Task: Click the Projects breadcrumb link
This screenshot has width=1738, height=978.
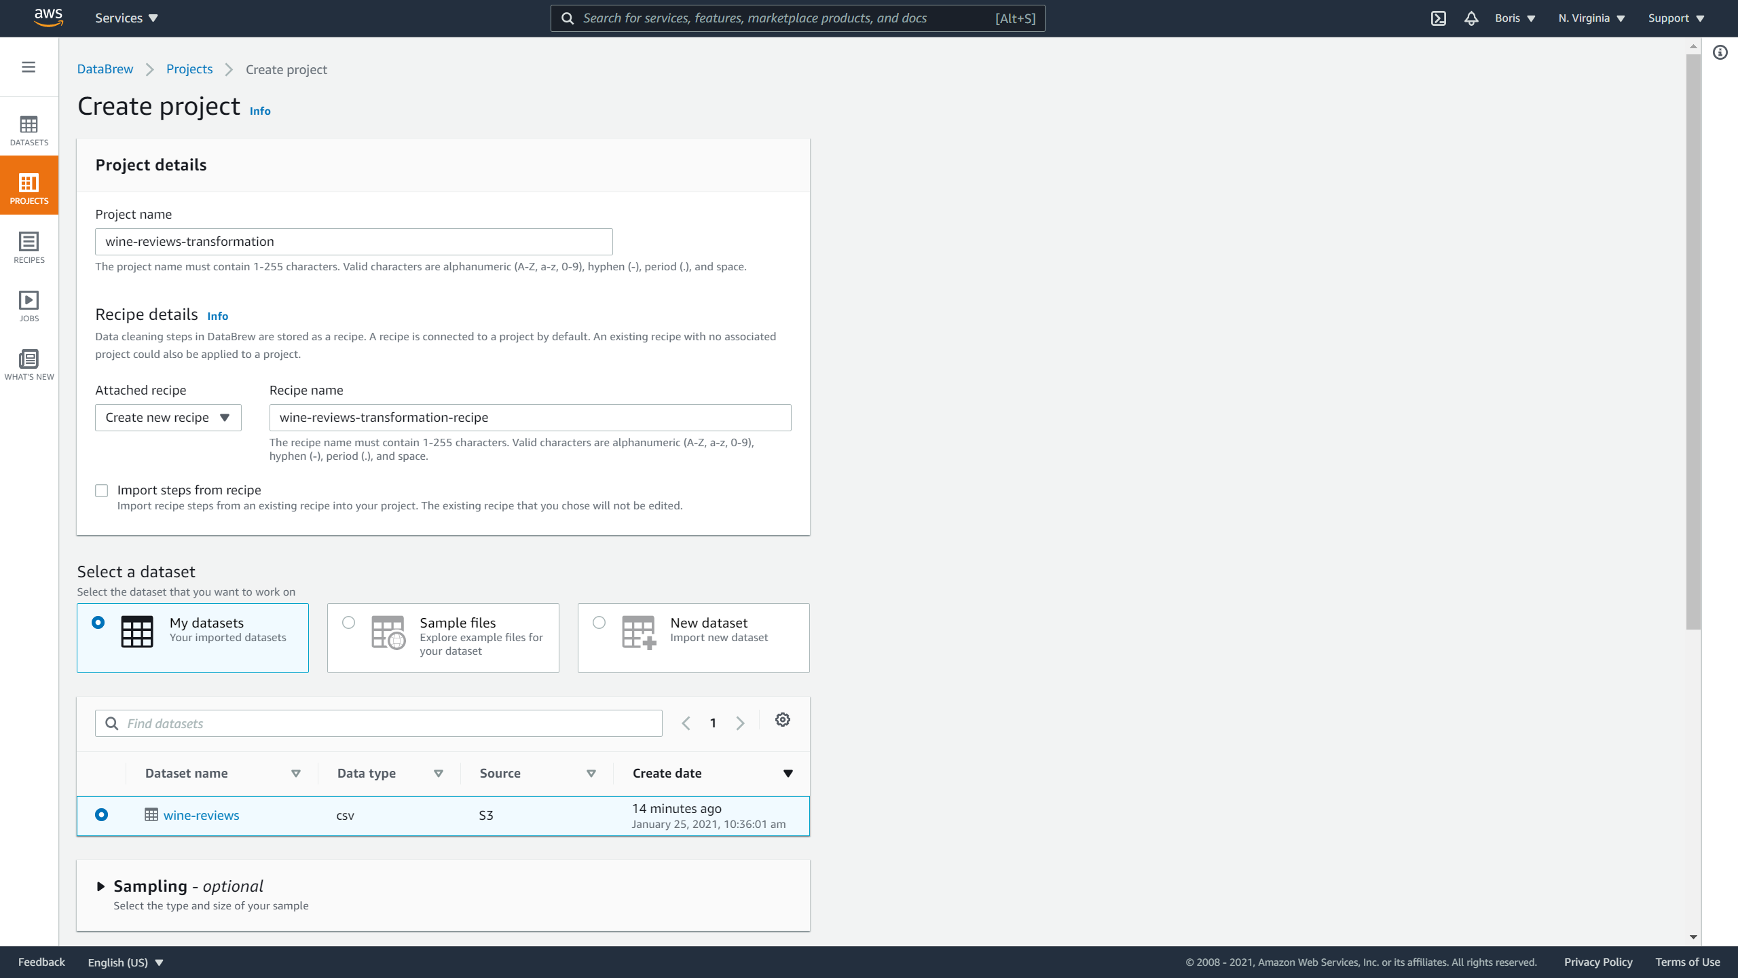Action: pyautogui.click(x=189, y=69)
